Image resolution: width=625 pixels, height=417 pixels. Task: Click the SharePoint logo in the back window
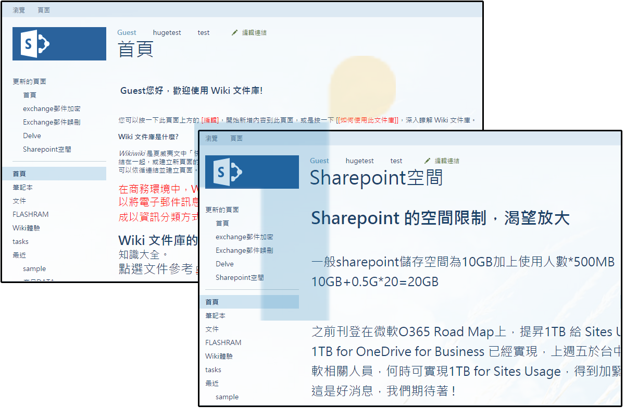pos(59,44)
